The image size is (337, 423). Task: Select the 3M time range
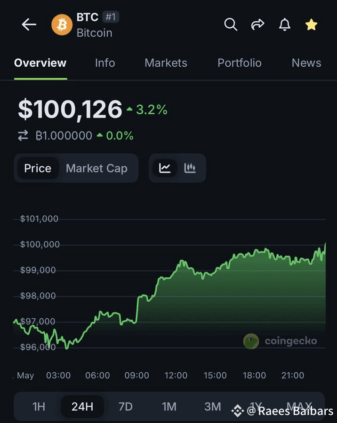(x=212, y=407)
